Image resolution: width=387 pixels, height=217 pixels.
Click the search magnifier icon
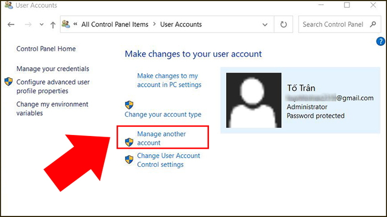pos(373,24)
